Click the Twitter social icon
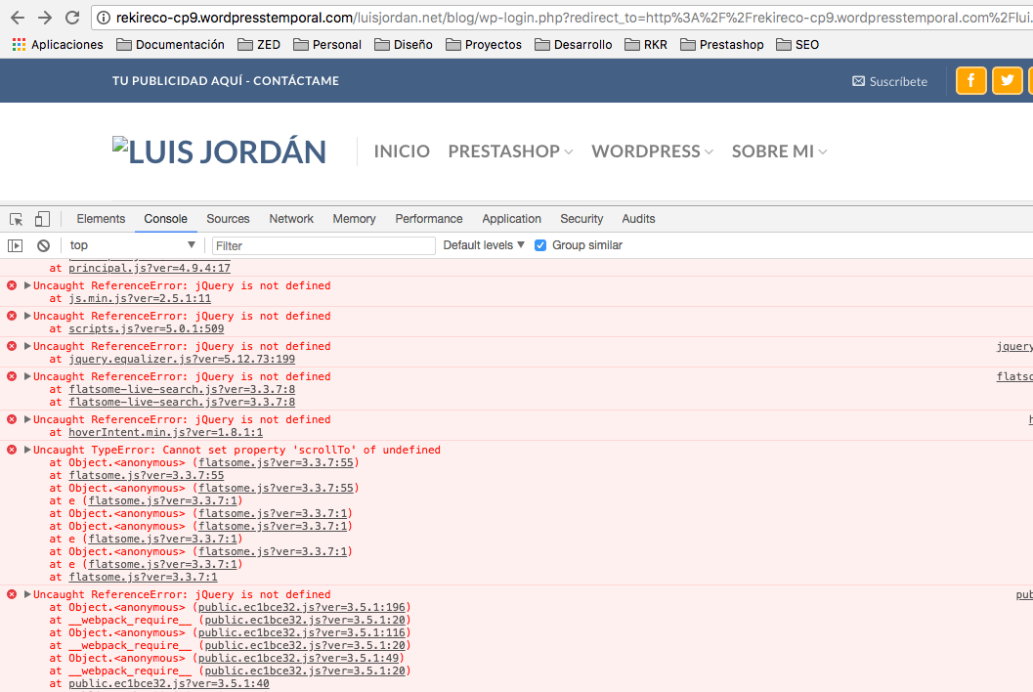Viewport: 1033px width, 692px height. 1008,80
